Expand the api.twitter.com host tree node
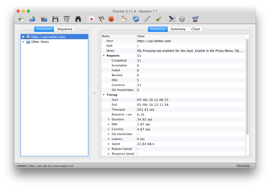Viewport: 270px width, 189px height. 23,37
